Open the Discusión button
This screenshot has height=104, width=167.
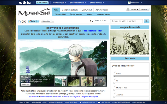[x=47, y=21]
